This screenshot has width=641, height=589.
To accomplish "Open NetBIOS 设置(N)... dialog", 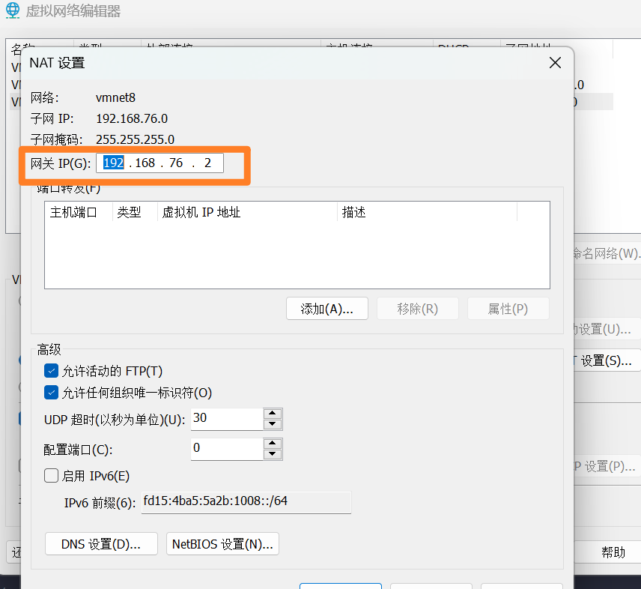I will [222, 543].
